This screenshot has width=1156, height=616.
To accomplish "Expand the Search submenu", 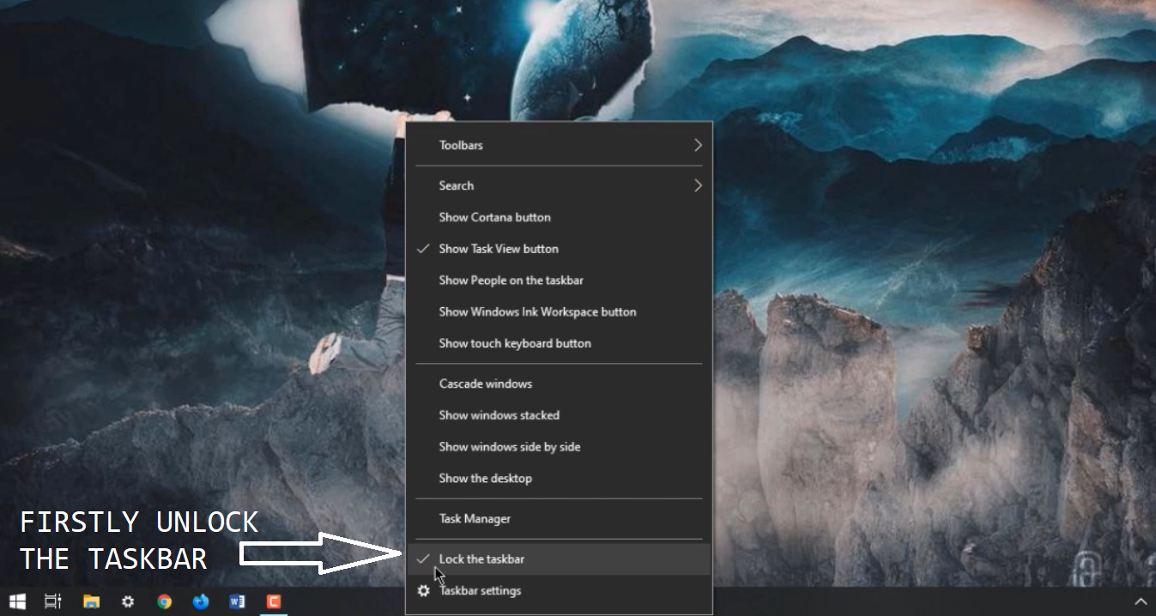I will (559, 185).
